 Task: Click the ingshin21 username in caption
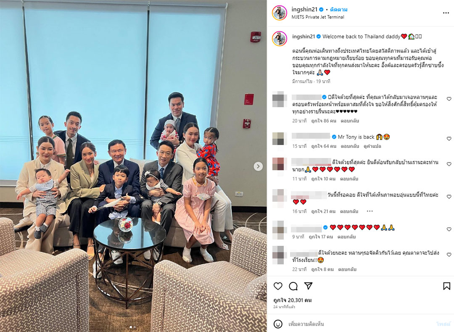[x=304, y=37]
